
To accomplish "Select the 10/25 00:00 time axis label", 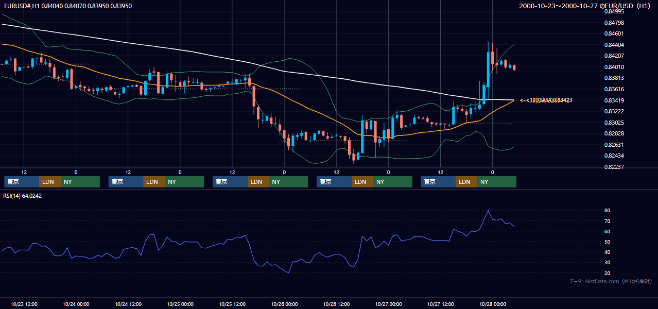I will click(180, 304).
